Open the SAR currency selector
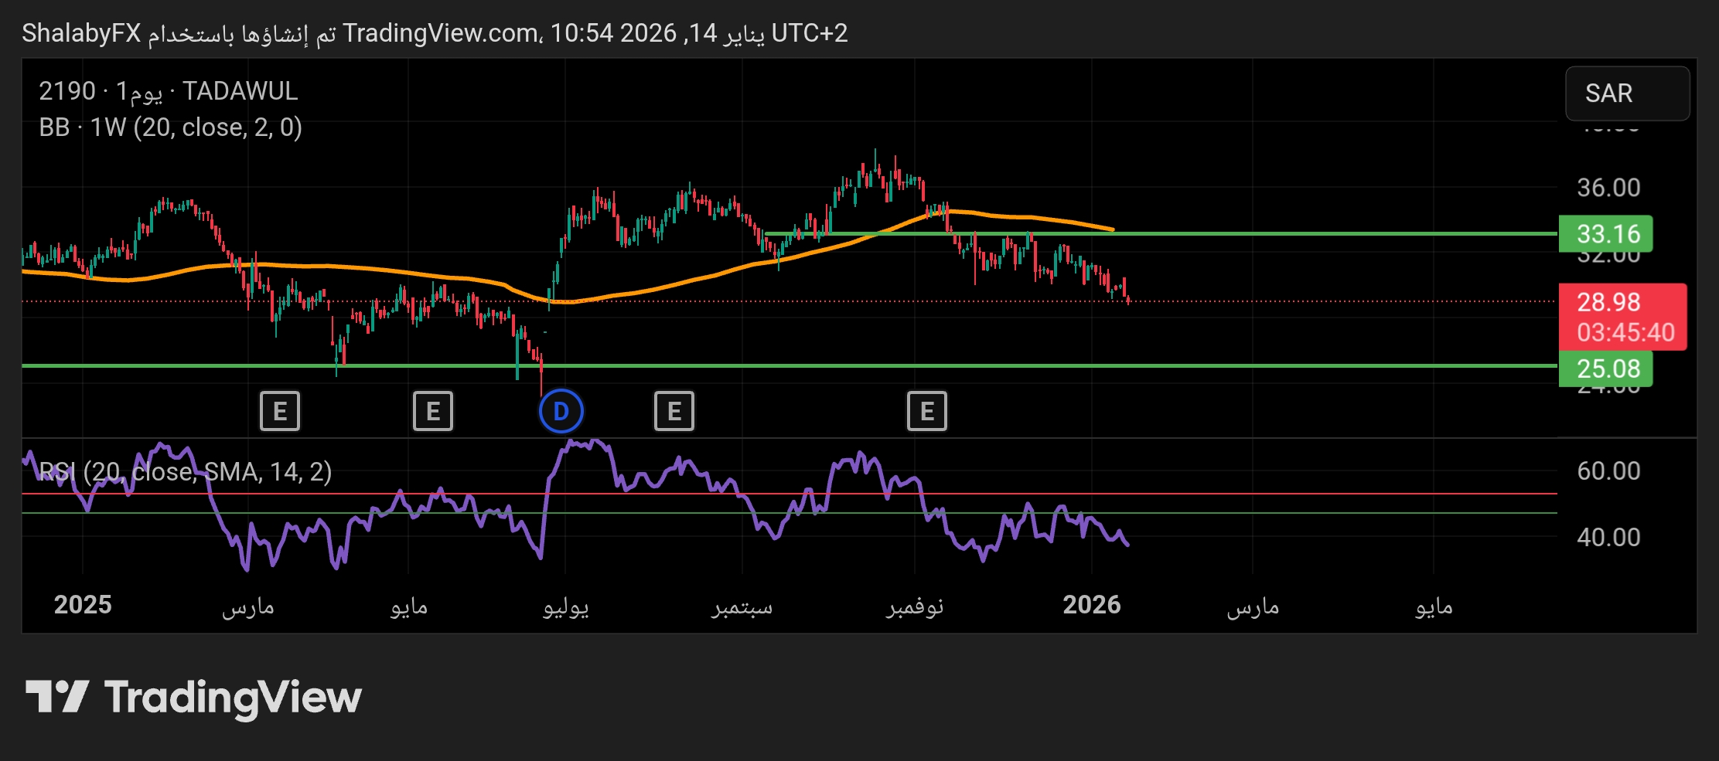The width and height of the screenshot is (1719, 761). pyautogui.click(x=1626, y=93)
